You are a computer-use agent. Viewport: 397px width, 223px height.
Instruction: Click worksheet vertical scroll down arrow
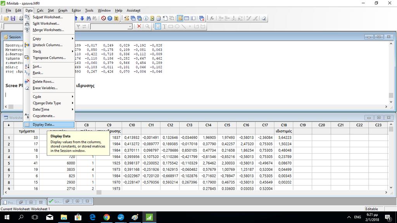391,187
